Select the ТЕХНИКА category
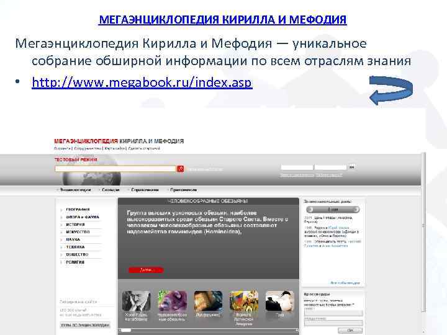This screenshot has height=335, width=447. [x=75, y=247]
